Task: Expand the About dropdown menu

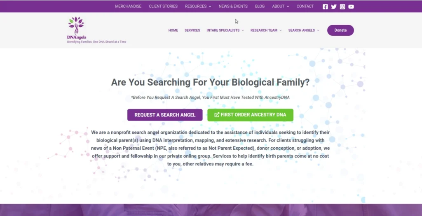Action: pyautogui.click(x=280, y=7)
